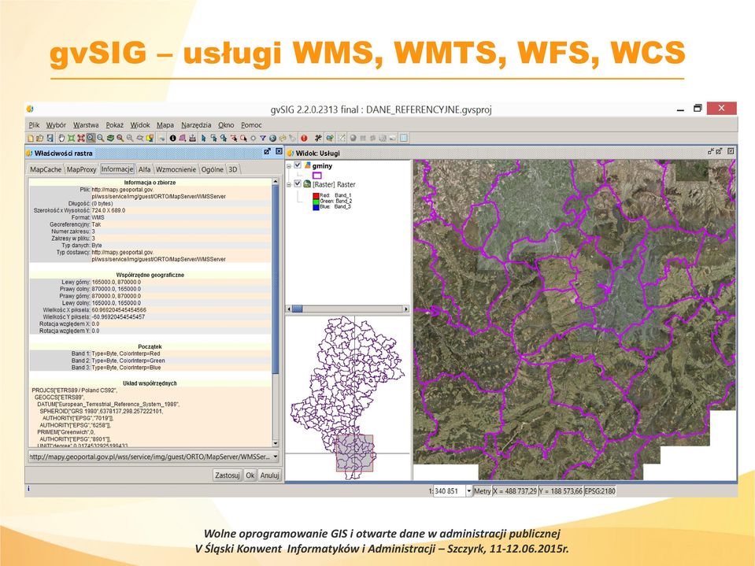
Task: Click the red exclamation alert icon
Action: pos(304,138)
